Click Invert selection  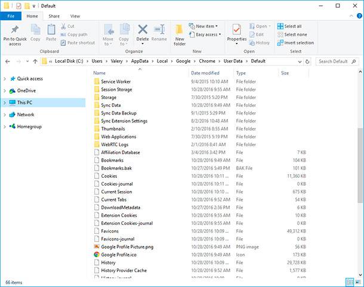pos(295,43)
